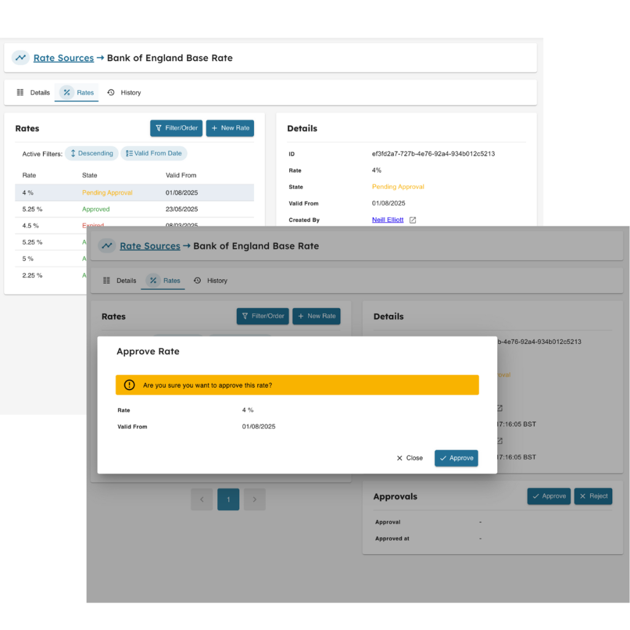
Task: Select the Rates tab in the front window
Action: click(163, 281)
